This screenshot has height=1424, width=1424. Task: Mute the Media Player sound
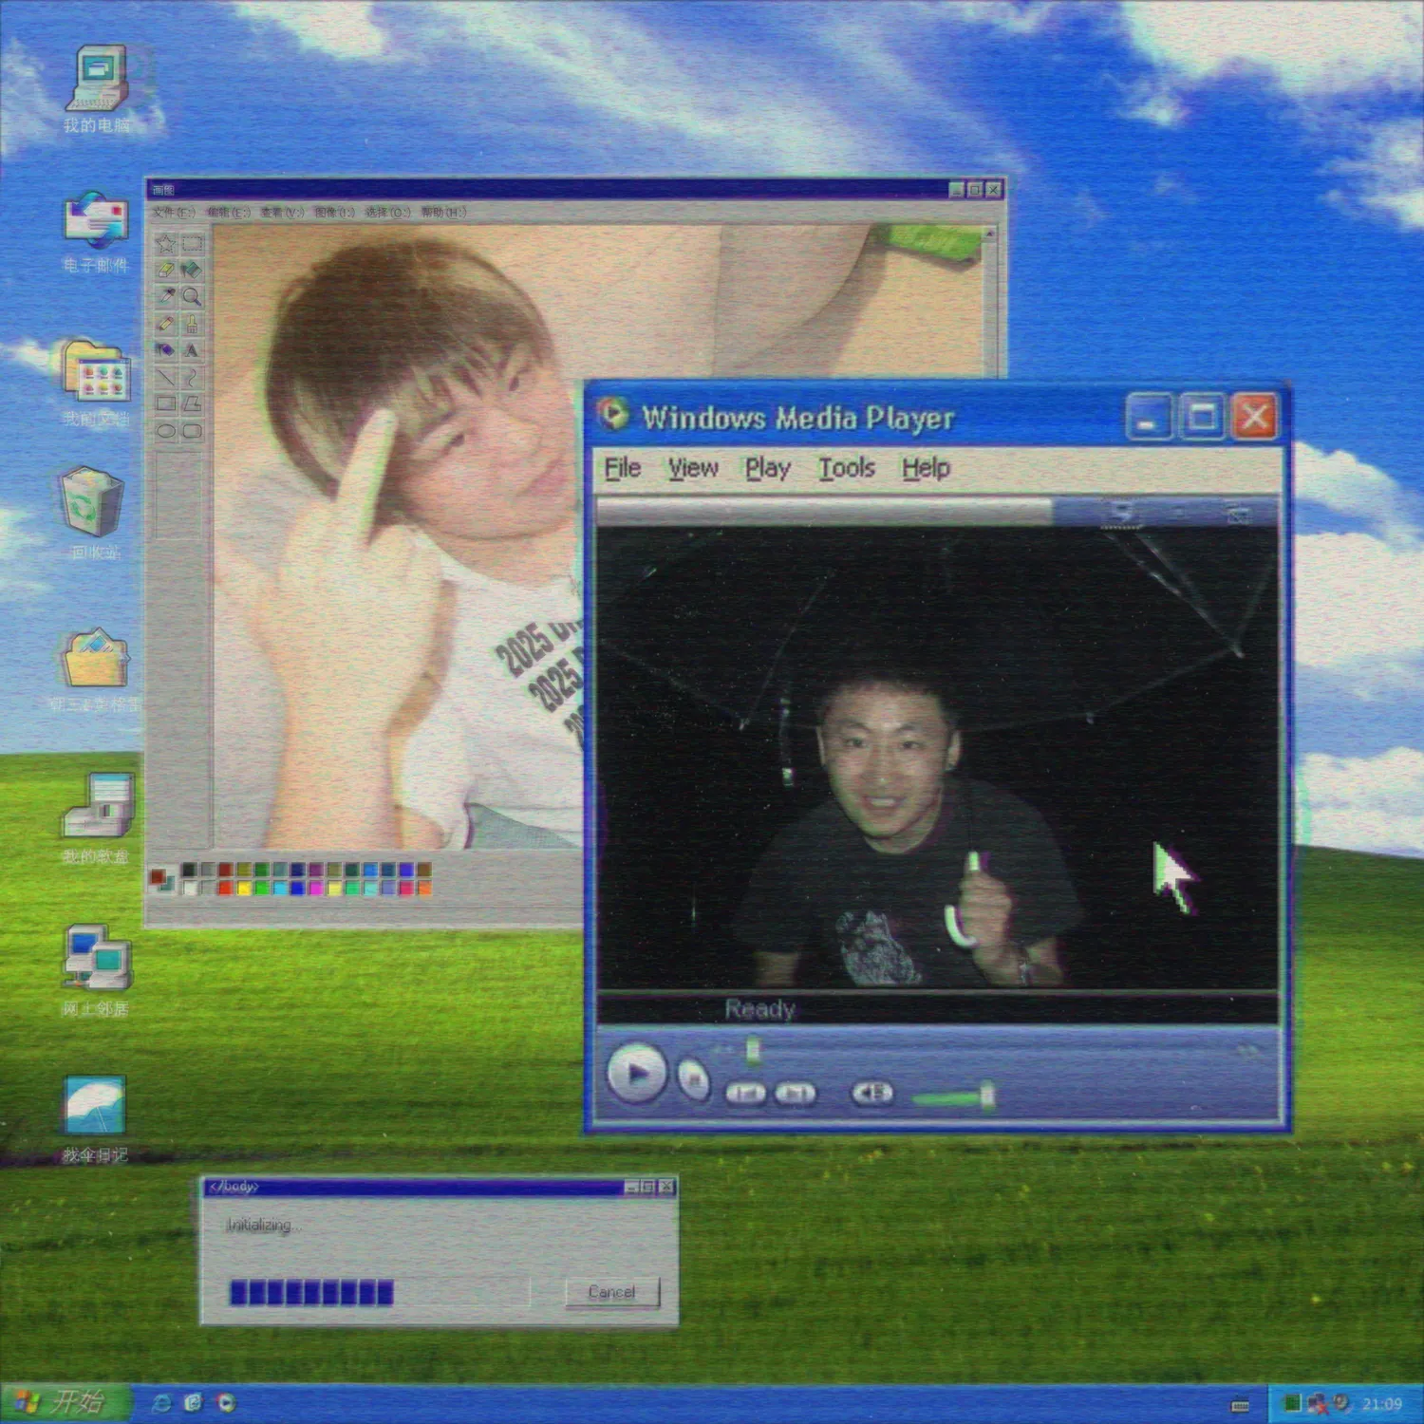click(871, 1094)
